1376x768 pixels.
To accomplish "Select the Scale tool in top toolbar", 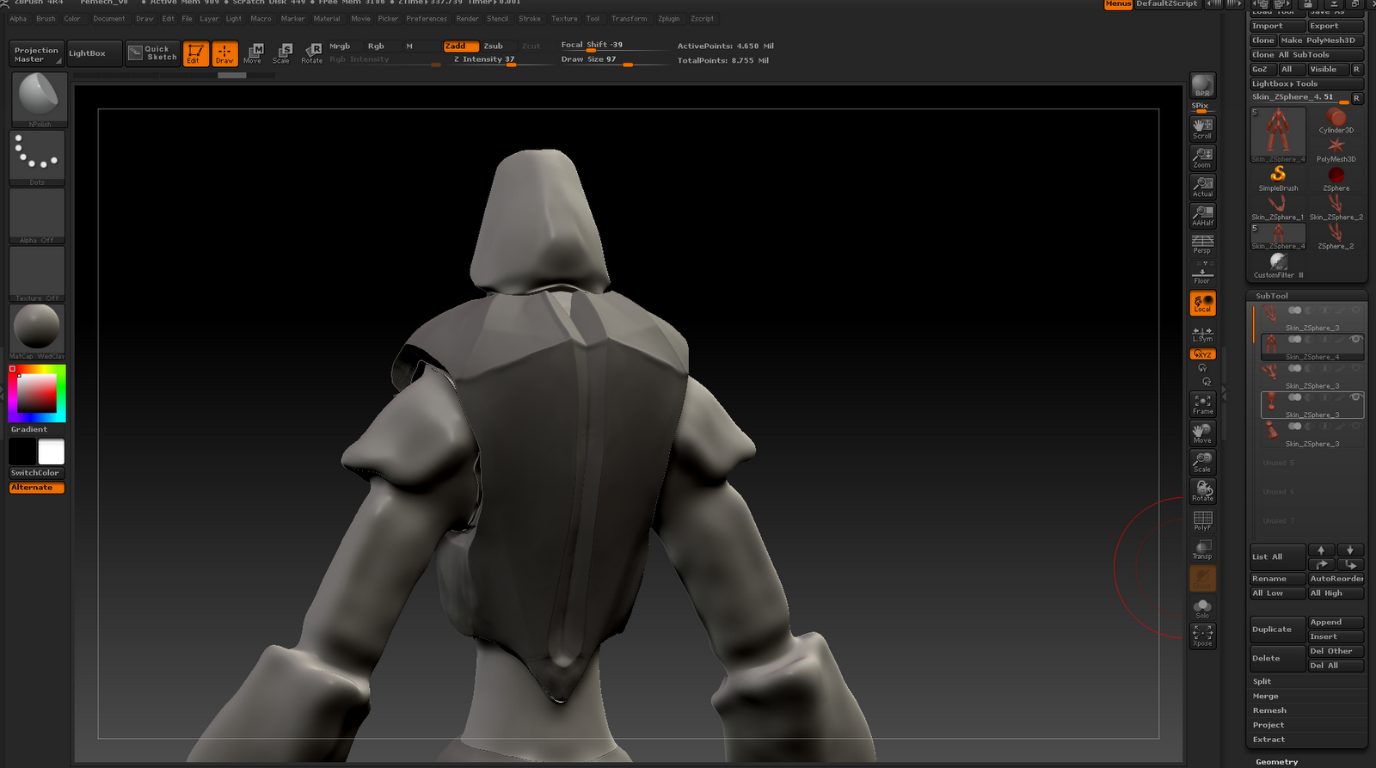I will [x=281, y=53].
